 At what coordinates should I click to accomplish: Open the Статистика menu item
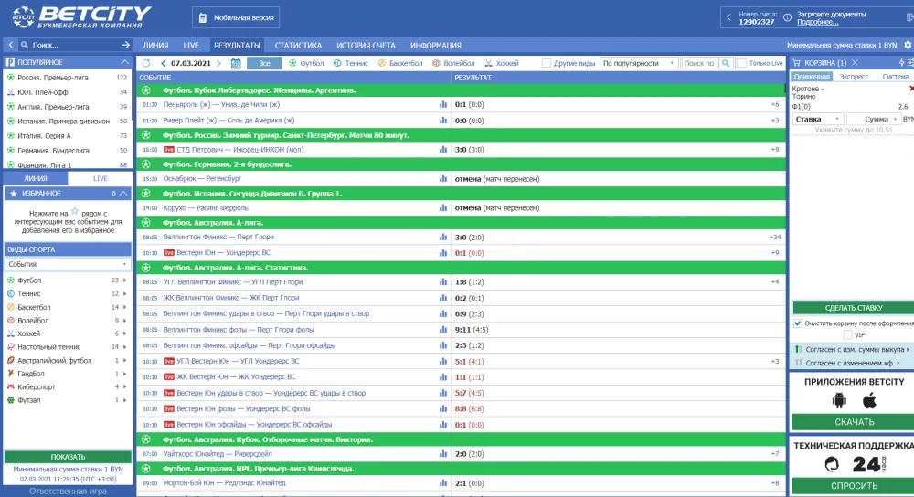point(298,45)
